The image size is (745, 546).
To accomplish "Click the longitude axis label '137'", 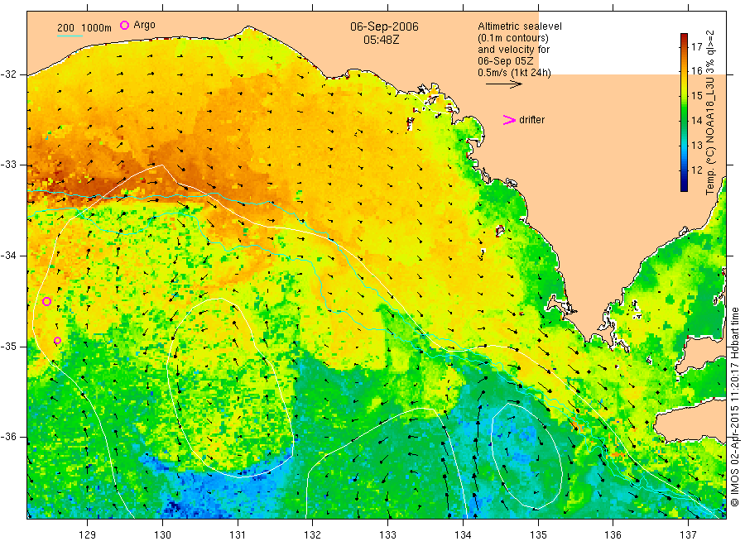I will tap(689, 535).
